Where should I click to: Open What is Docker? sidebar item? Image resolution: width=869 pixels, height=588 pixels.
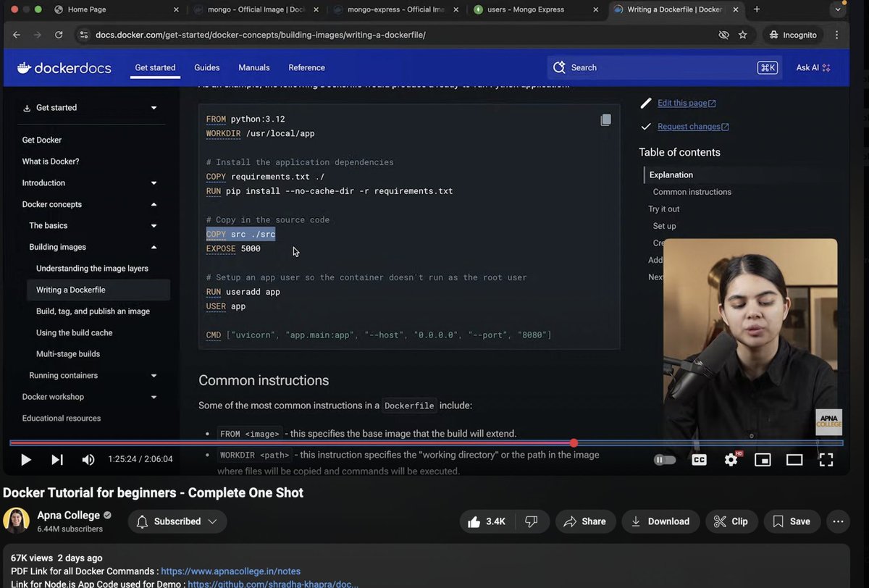pos(51,161)
